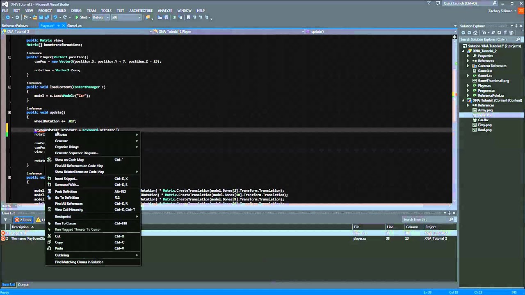525x295 pixels.
Task: Click the Undo icon in toolbar
Action: tap(55, 18)
